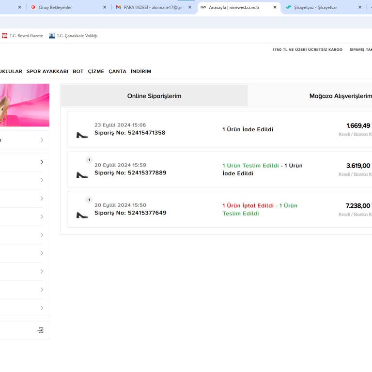The image size is (372, 372).
Task: Click the Gmail favicon on PARA İADESİ tab
Action: point(118,7)
